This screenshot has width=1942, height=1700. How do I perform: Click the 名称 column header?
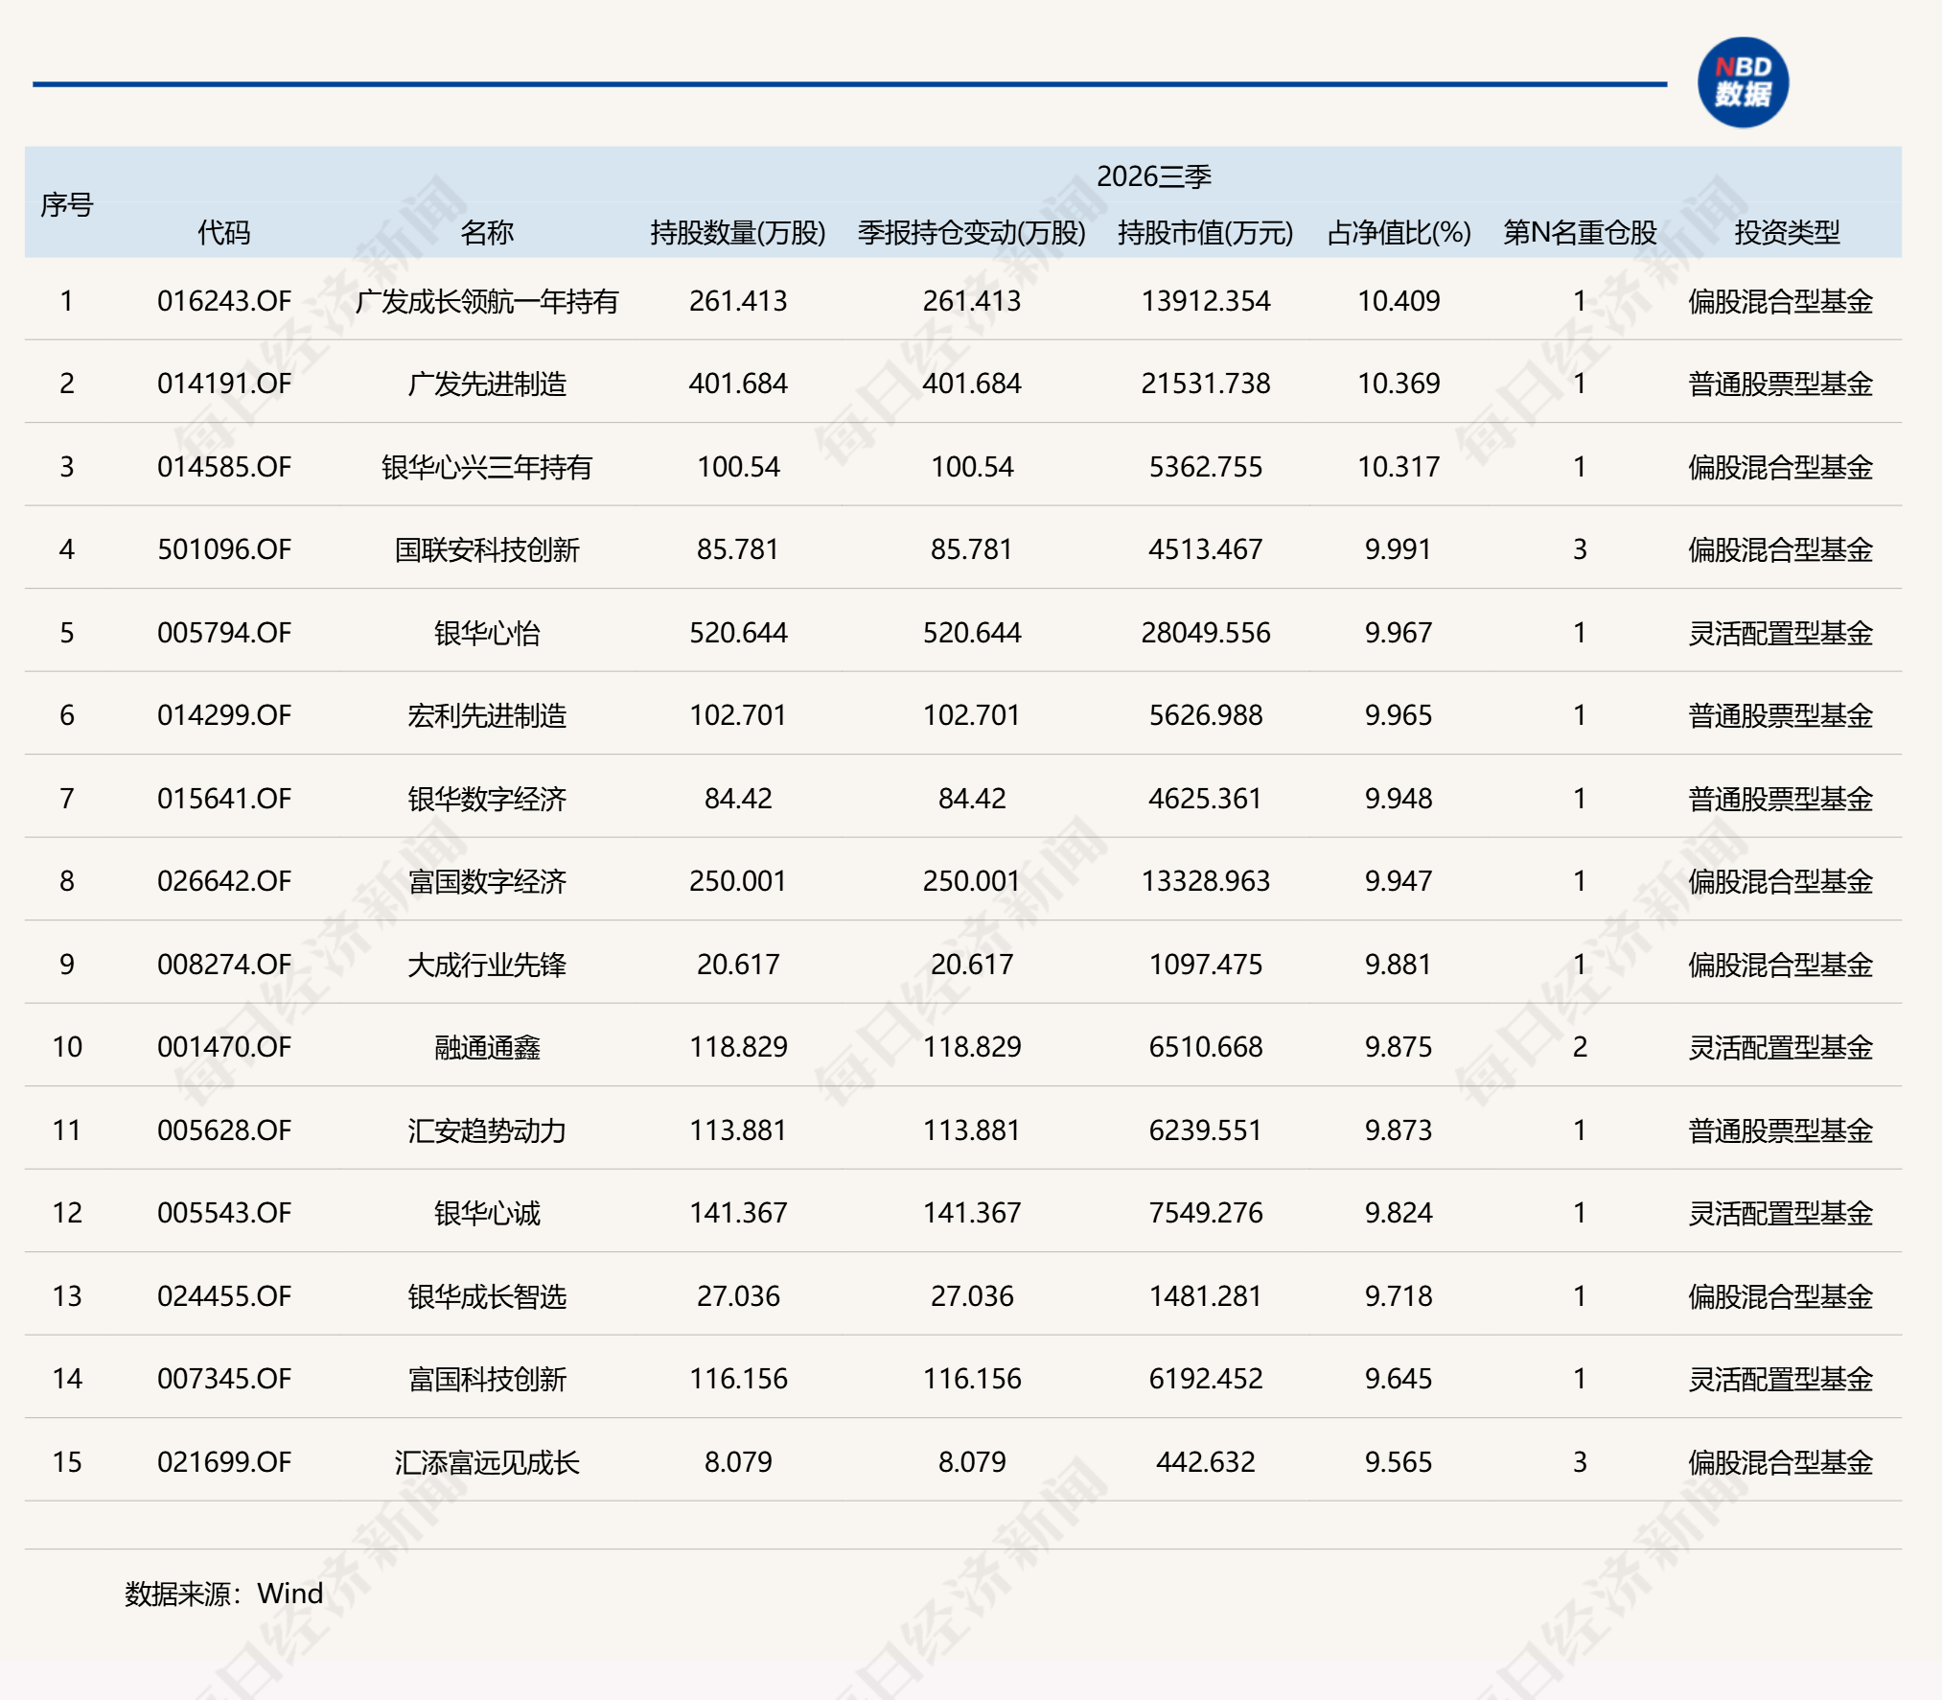pyautogui.click(x=487, y=232)
